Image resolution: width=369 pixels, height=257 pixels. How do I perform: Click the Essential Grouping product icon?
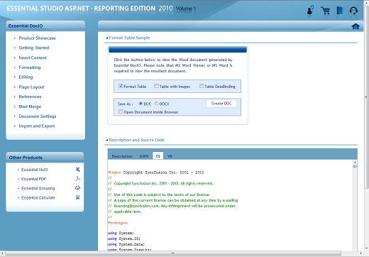tap(77, 188)
